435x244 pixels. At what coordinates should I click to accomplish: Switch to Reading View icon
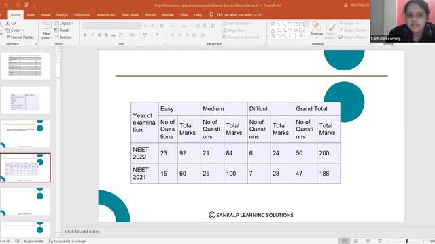(368, 241)
